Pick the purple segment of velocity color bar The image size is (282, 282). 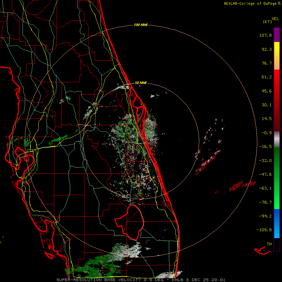coord(277,35)
